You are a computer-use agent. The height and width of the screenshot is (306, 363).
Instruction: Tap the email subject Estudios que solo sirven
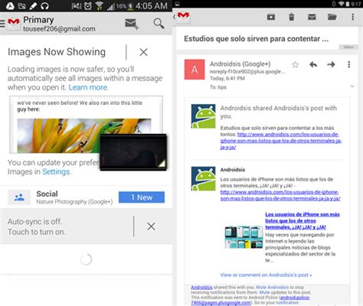click(x=256, y=39)
